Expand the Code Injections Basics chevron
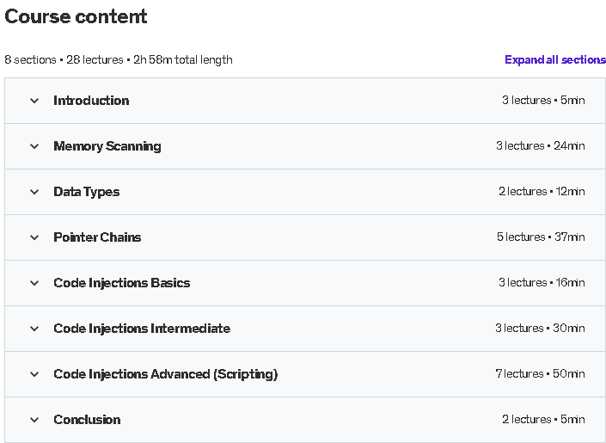606x443 pixels. point(34,283)
